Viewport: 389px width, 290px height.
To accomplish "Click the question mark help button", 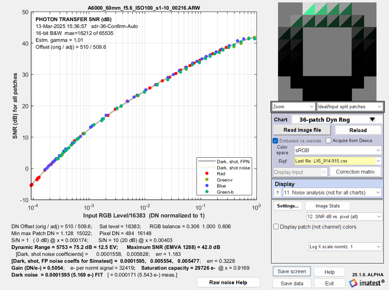I will 277,192.
